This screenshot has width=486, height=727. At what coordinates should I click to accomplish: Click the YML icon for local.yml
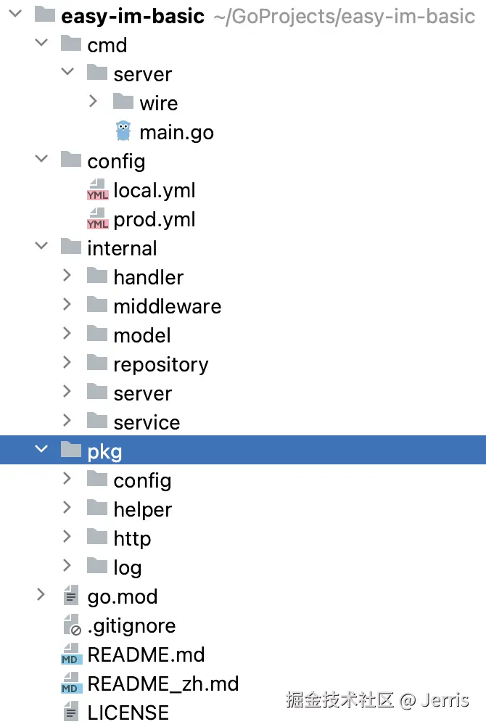coord(97,190)
